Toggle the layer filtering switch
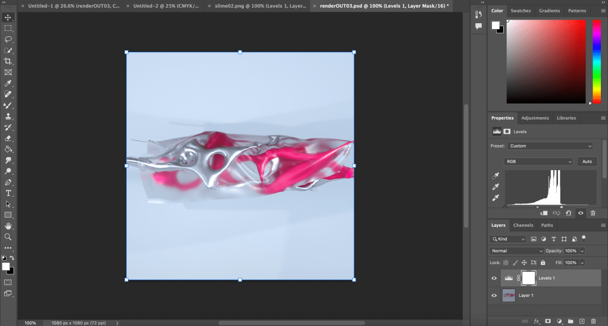 pos(584,237)
